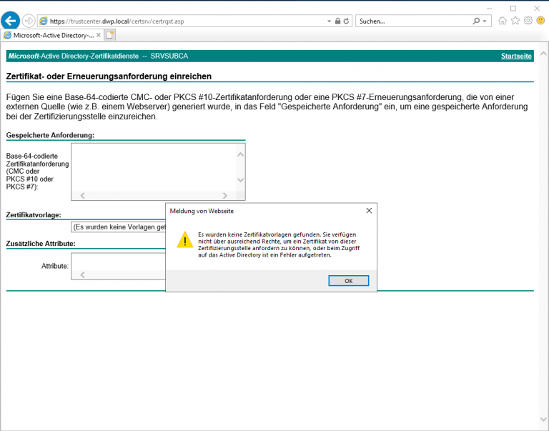This screenshot has width=549, height=431.
Task: Open address bar history dropdown arrow
Action: 329,21
